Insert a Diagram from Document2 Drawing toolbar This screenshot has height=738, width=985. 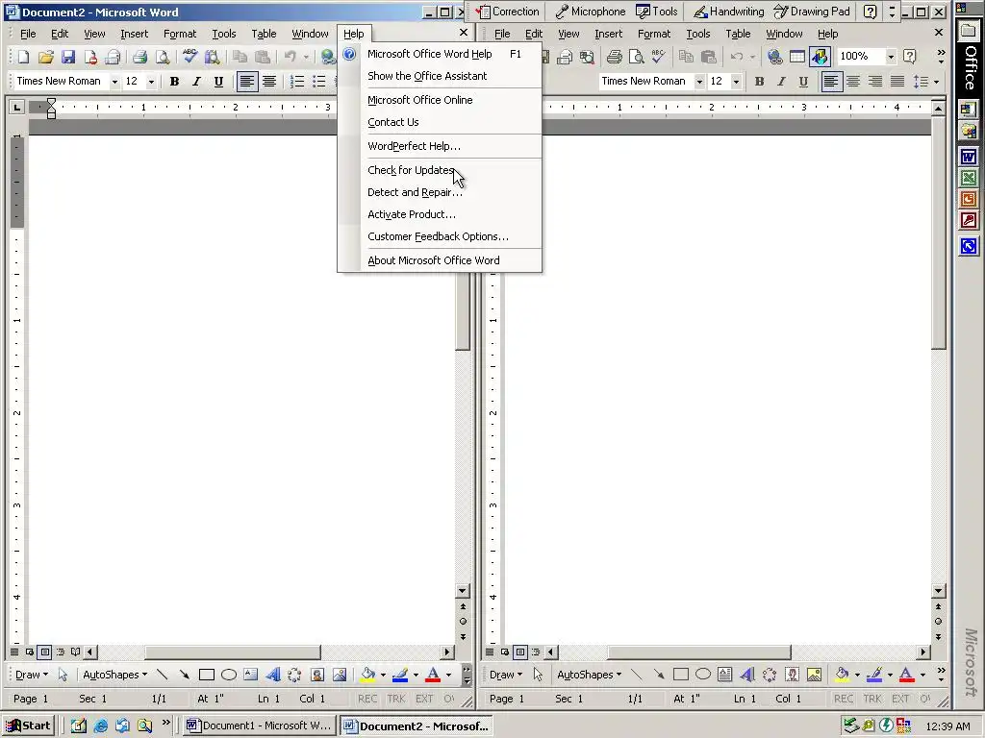[x=294, y=675]
